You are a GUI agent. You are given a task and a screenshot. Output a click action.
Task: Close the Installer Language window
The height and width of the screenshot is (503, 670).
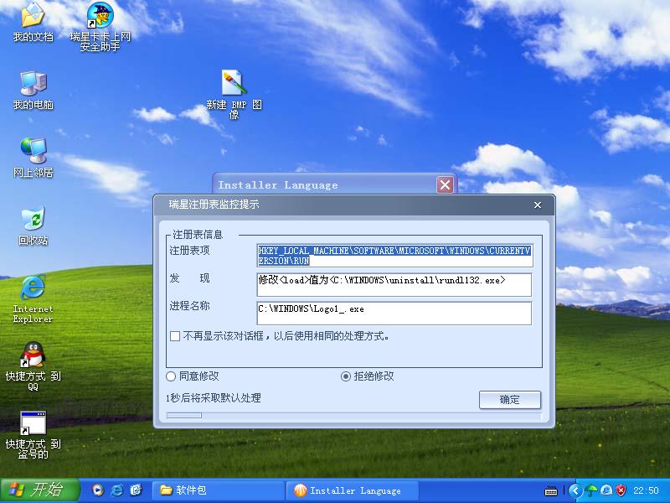point(445,184)
